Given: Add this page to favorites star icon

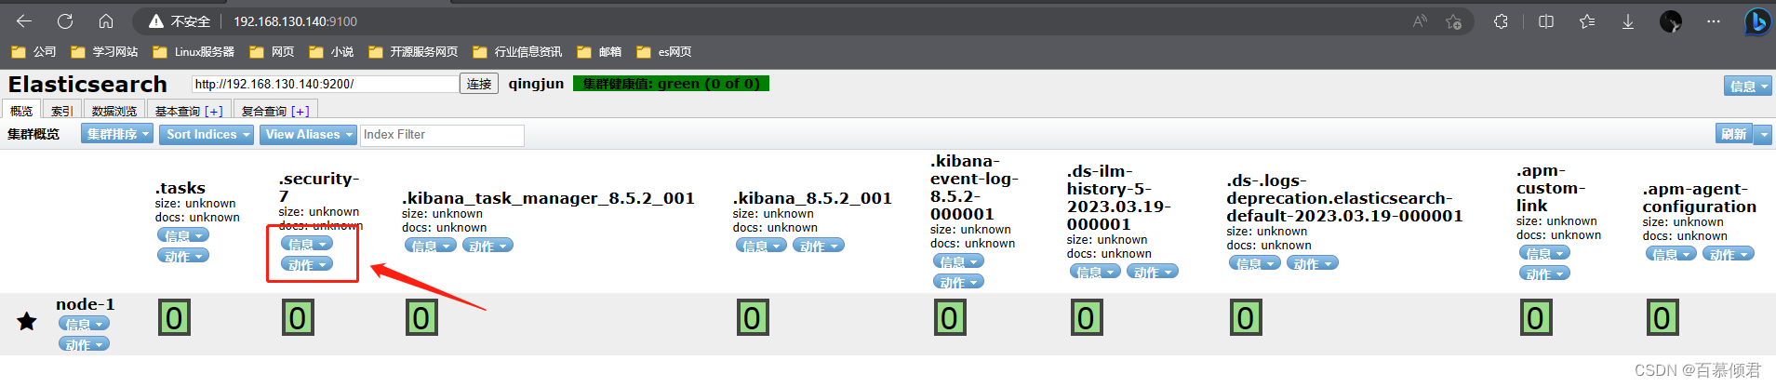Looking at the screenshot, I should (1454, 21).
